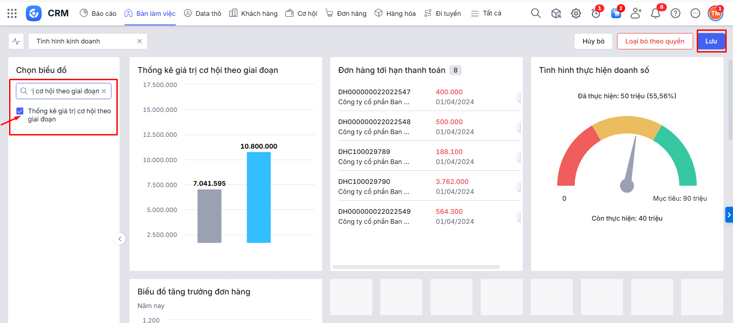Collapse the Chọn biểu đồ side panel
This screenshot has height=323, width=733.
click(120, 239)
